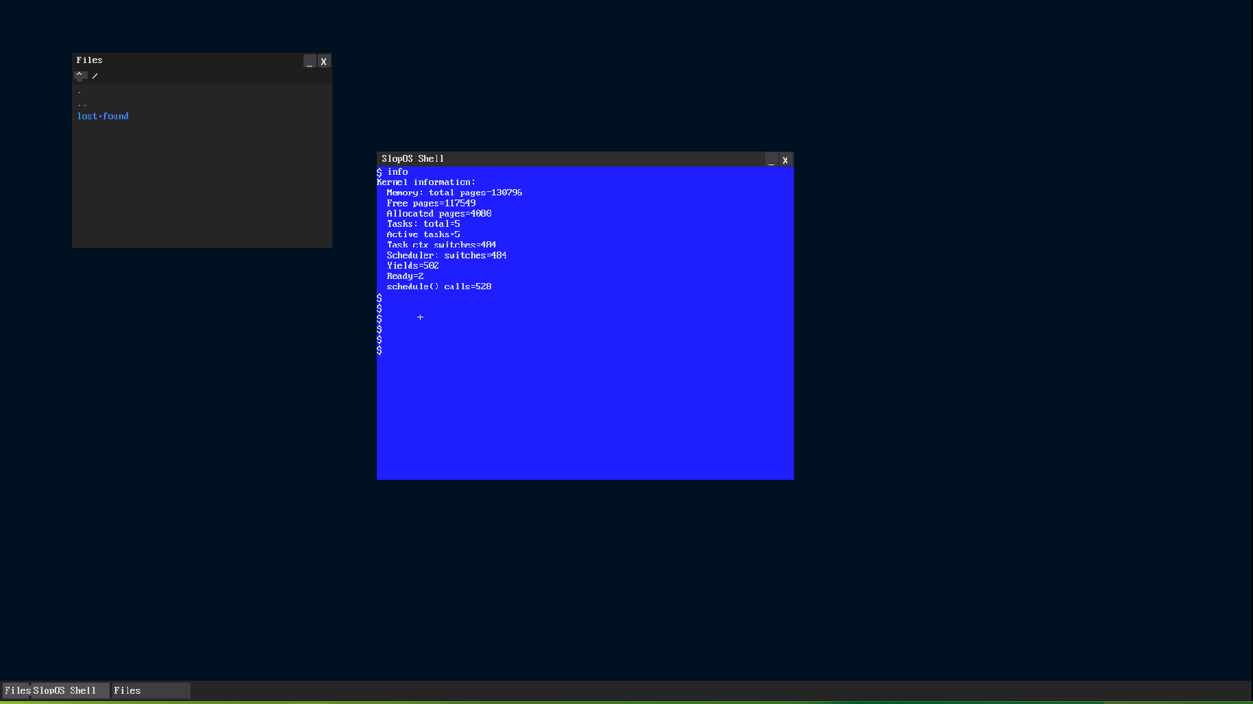The height and width of the screenshot is (704, 1253).
Task: Click the X icon on the SlopOS Shell window
Action: (x=785, y=160)
